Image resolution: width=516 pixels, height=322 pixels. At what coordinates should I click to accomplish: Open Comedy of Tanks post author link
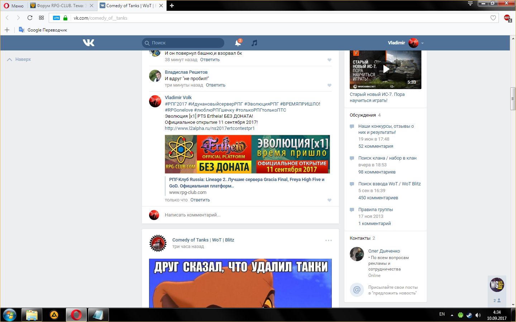pyautogui.click(x=203, y=240)
